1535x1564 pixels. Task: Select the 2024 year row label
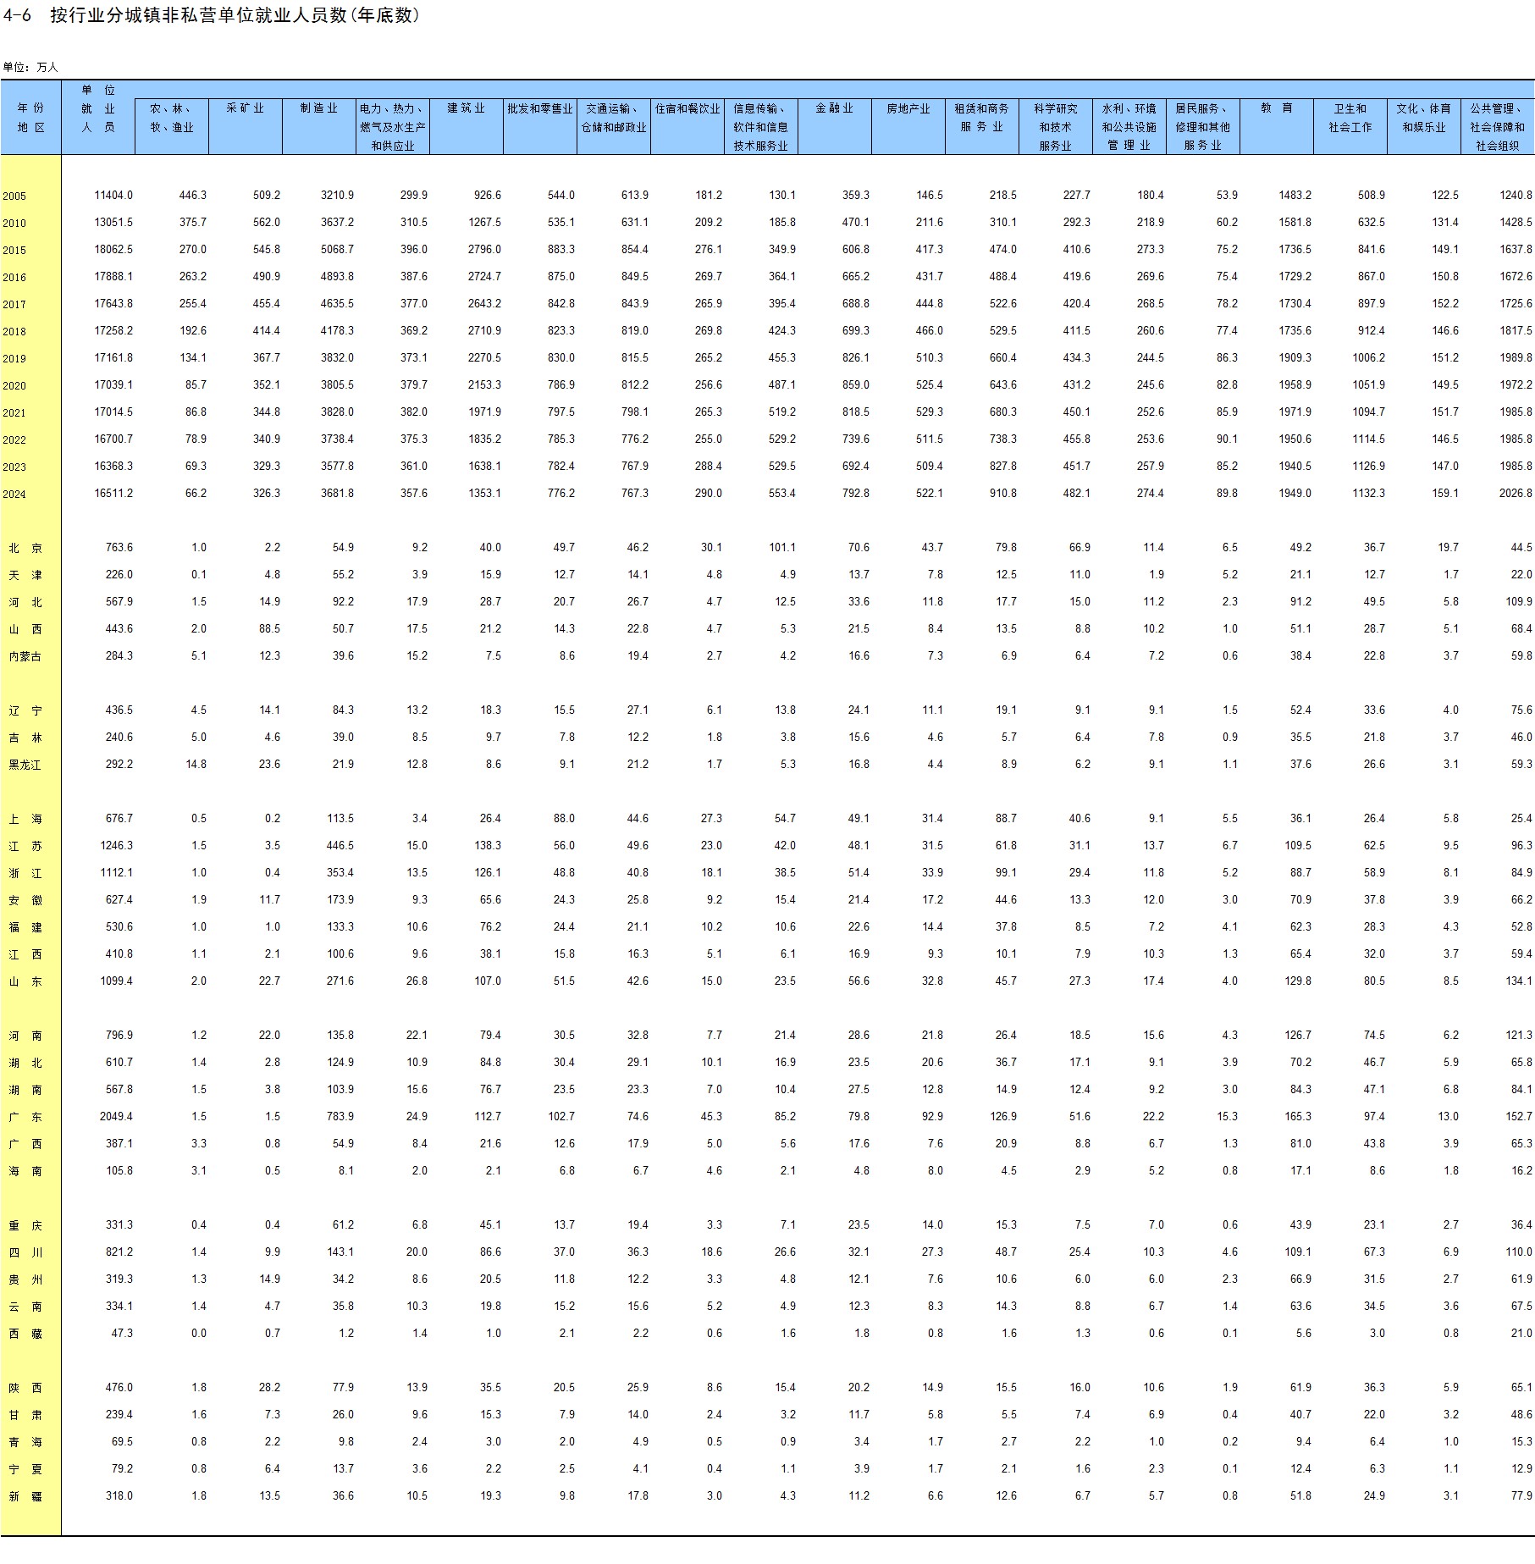[x=14, y=494]
